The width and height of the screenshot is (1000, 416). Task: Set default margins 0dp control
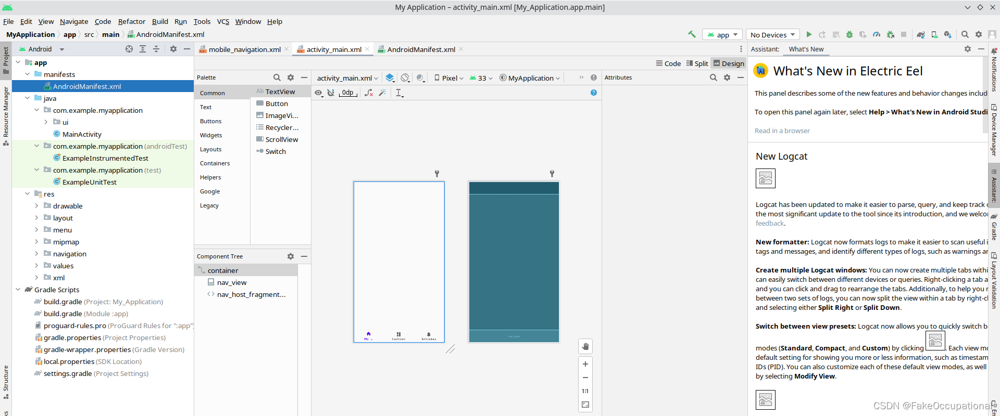tap(347, 93)
